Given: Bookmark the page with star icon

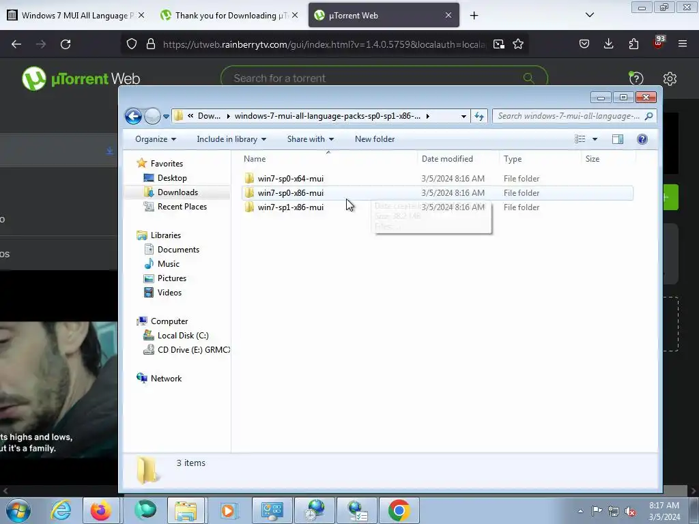Looking at the screenshot, I should [x=517, y=44].
